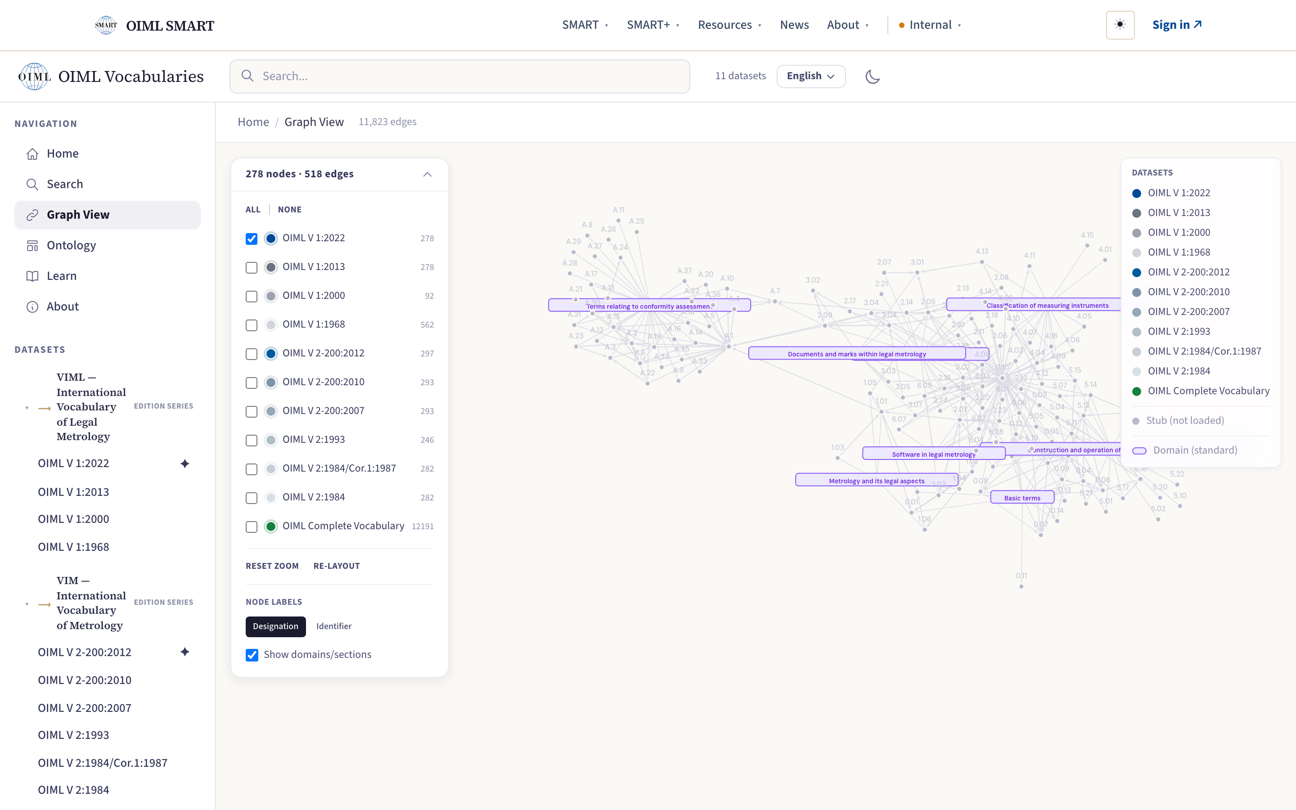Screen dimensions: 1296x810
Task: Click the orange Internal status dot
Action: 902,25
